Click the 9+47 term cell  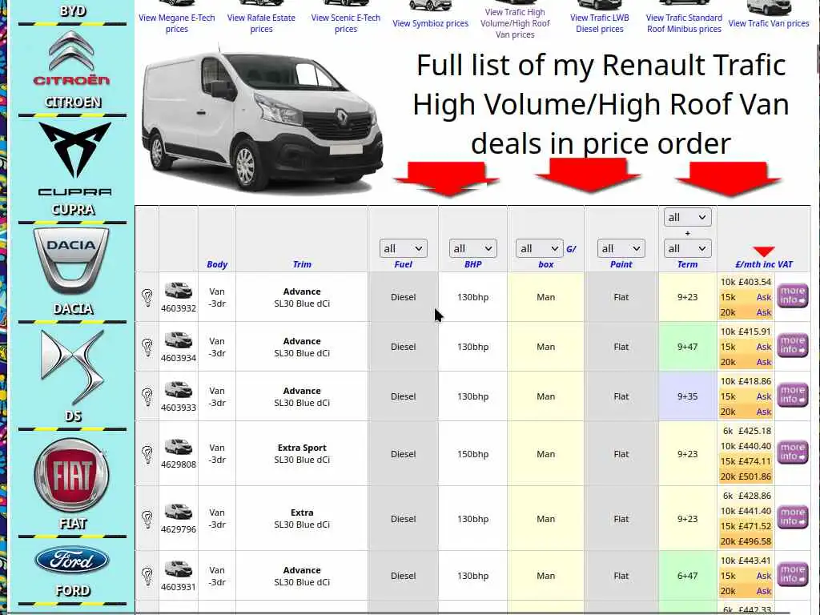(687, 347)
